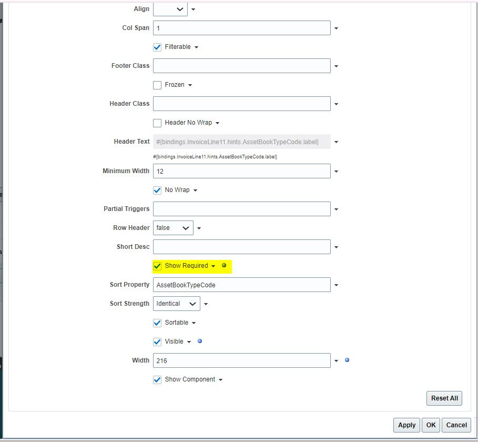Enable the Frozen checkbox
This screenshot has width=478, height=442.
(157, 85)
